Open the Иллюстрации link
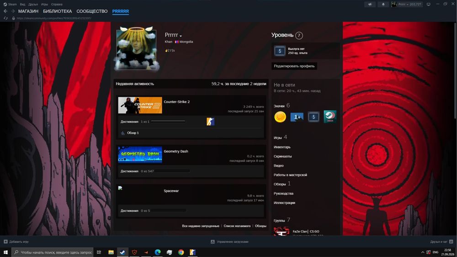 (284, 203)
